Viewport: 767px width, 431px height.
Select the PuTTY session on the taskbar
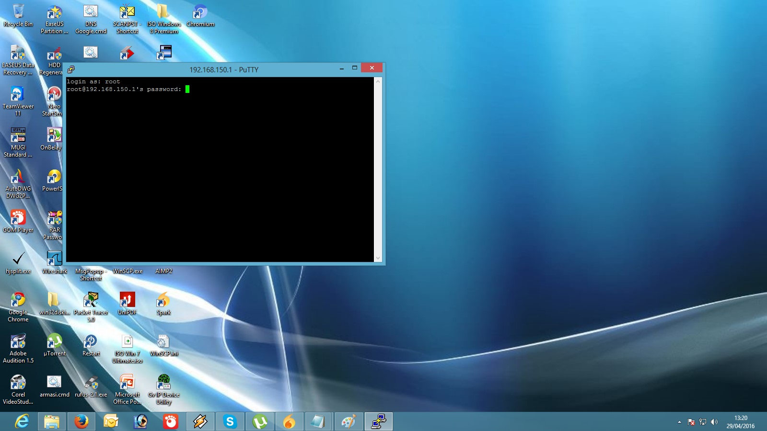[378, 421]
